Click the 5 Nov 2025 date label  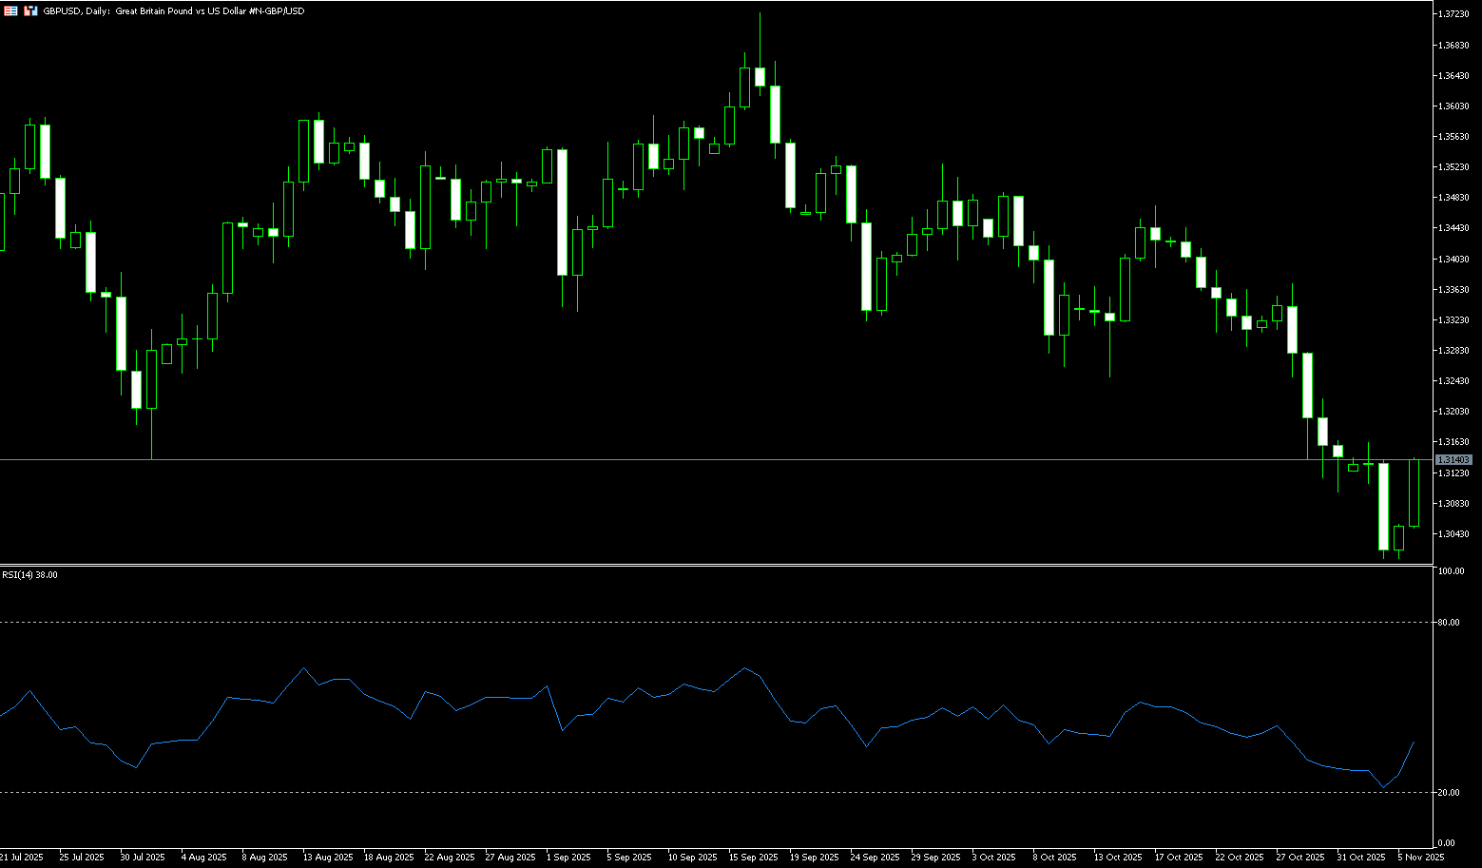pos(1420,858)
